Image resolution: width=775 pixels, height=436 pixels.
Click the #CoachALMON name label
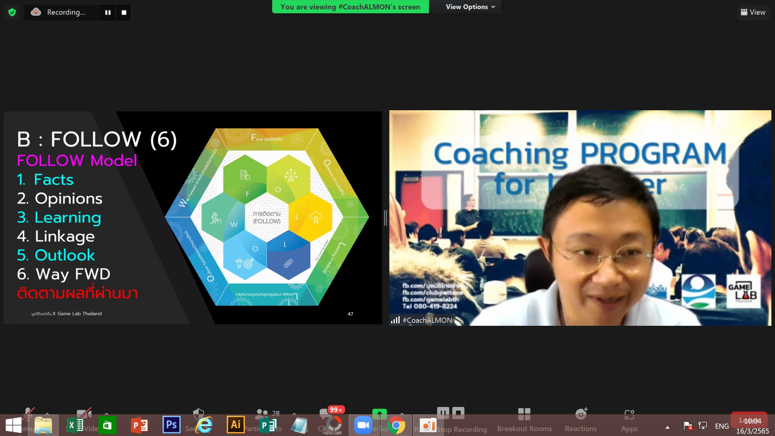tap(427, 320)
